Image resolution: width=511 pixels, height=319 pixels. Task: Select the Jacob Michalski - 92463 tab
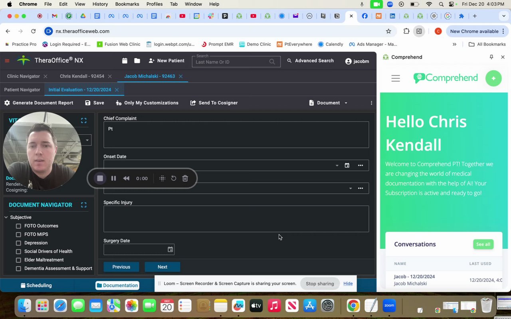149,76
